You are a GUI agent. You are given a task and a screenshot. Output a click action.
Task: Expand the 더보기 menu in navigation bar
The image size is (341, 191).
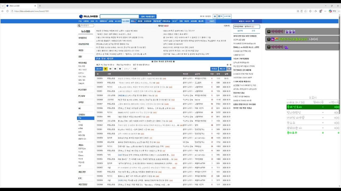coord(211,21)
